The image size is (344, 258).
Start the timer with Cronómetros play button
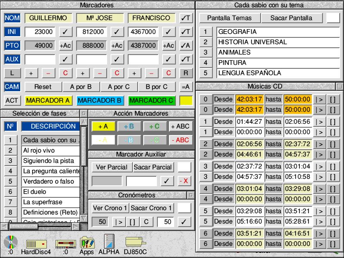pos(118,222)
